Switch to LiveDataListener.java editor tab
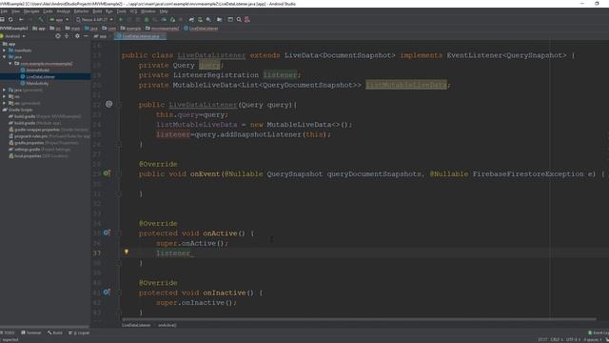Viewport: 609px width, 343px height. coord(140,36)
